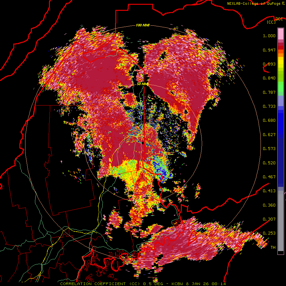Click the 0.573 color scale value
The image size is (286, 286).
pos(269,149)
